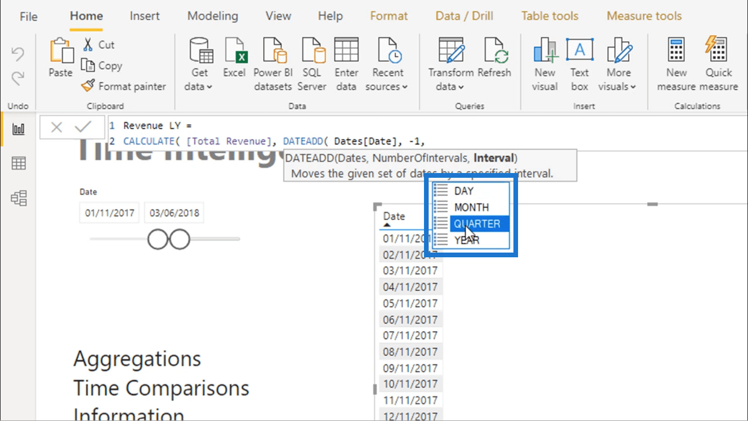
Task: Select the Home ribbon tab
Action: tap(86, 16)
